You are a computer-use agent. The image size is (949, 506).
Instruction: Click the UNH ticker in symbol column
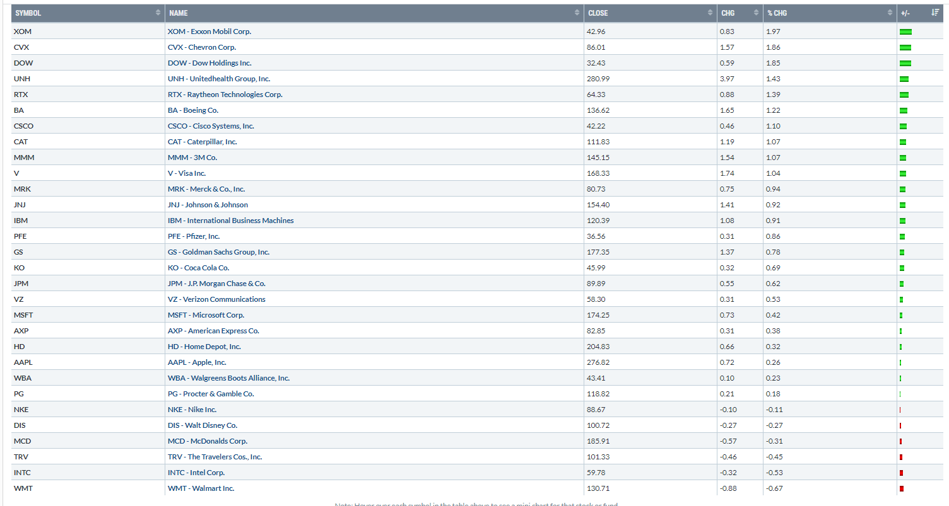22,79
